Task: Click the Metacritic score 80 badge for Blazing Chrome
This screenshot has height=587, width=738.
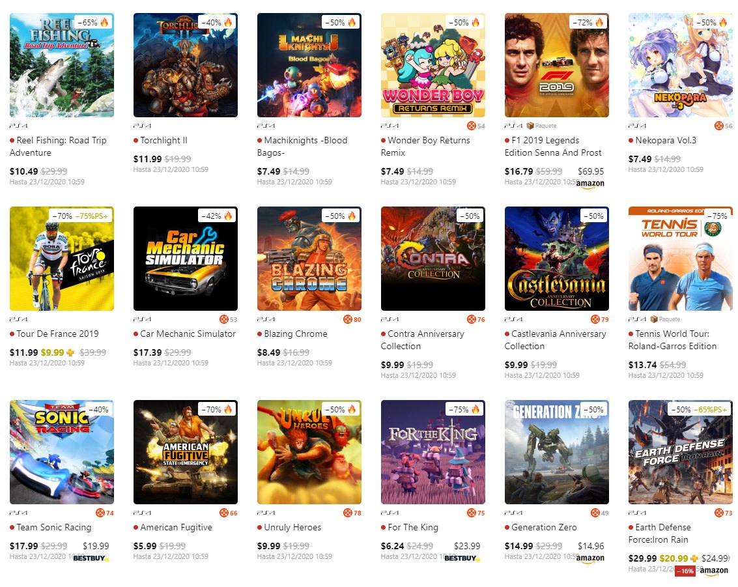Action: [x=352, y=319]
